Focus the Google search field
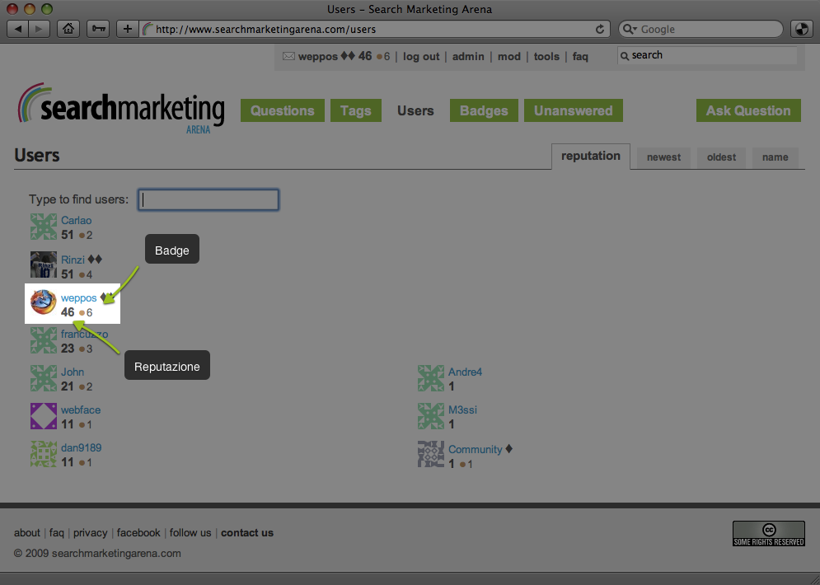 (x=701, y=30)
